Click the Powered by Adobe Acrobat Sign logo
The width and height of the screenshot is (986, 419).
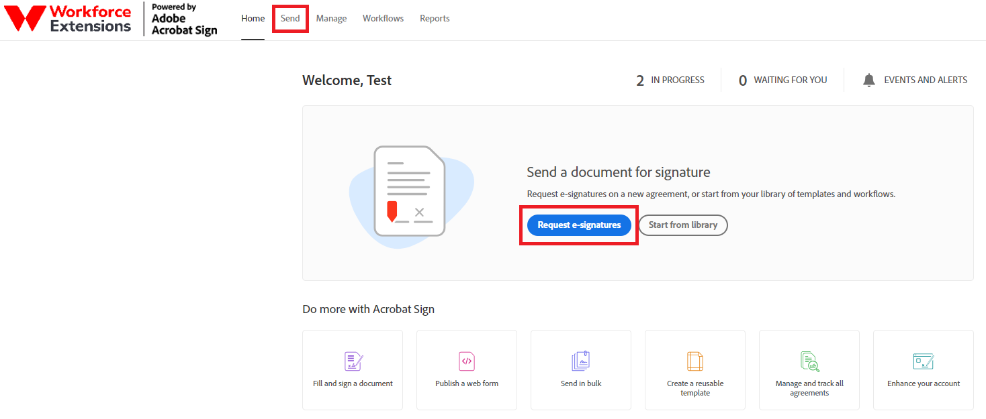click(x=184, y=19)
